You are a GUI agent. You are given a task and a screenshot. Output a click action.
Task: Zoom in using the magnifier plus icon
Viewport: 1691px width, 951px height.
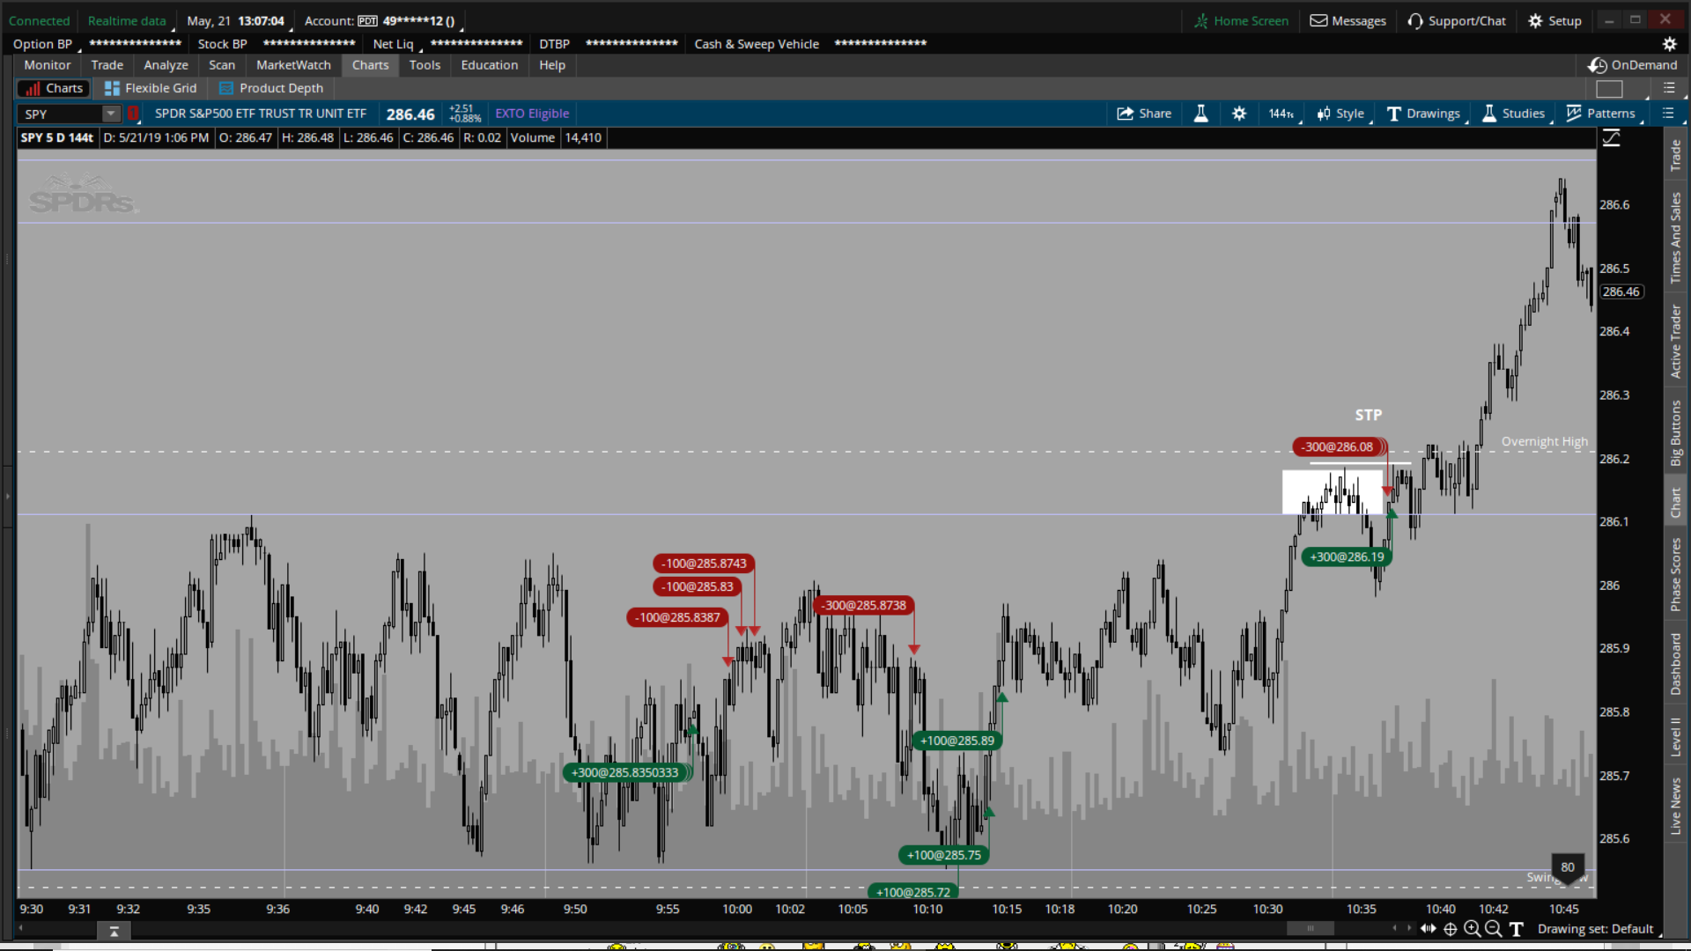[1472, 929]
